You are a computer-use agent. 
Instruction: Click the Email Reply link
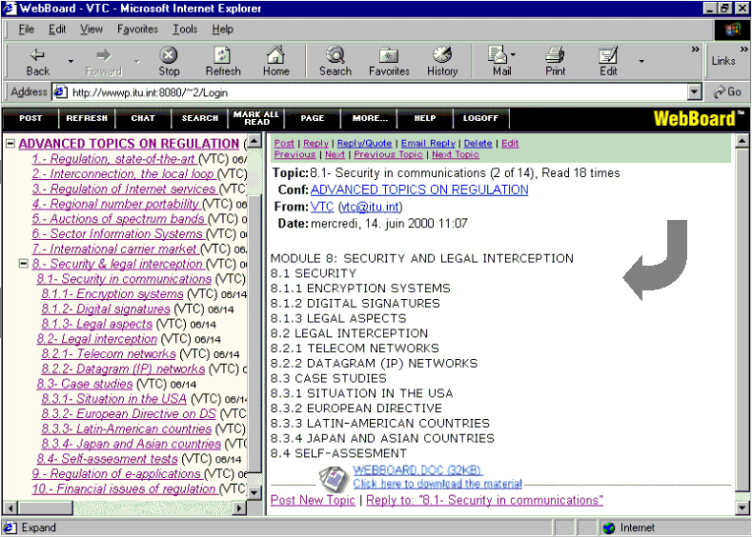[428, 143]
